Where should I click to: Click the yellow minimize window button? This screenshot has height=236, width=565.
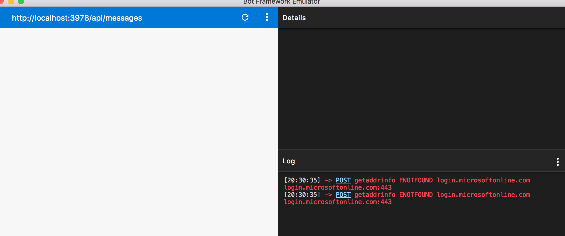pyautogui.click(x=11, y=2)
